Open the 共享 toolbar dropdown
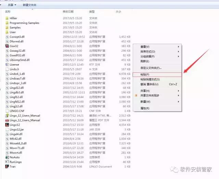Viewport: 219px width, 179px height. 12,5
